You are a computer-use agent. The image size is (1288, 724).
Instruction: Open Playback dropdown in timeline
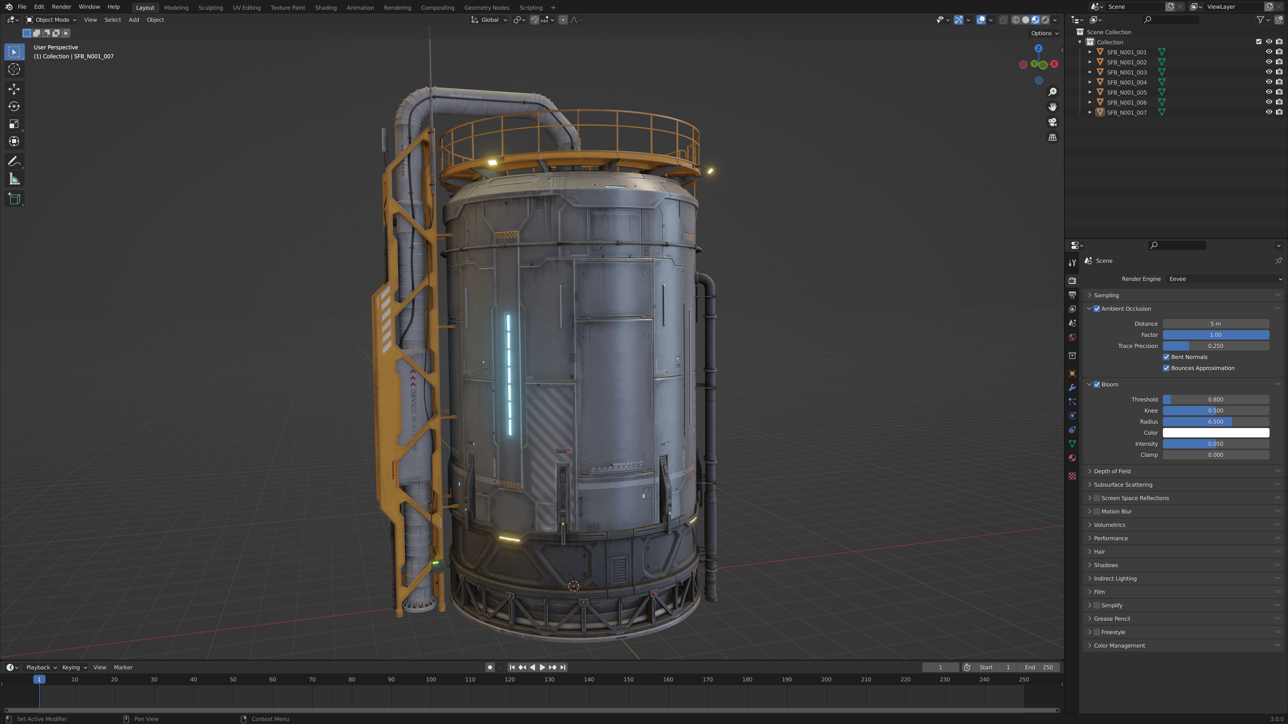(x=41, y=668)
